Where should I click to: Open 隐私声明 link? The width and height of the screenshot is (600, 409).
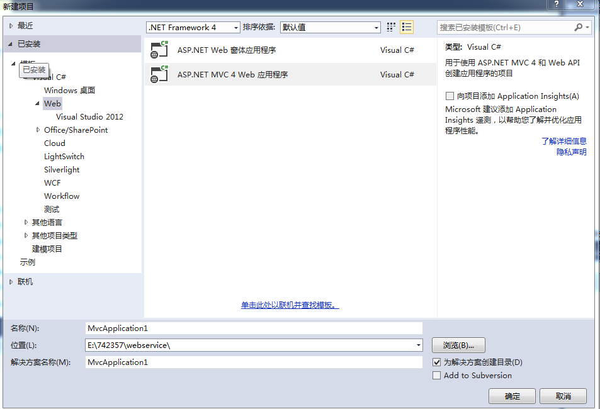(x=571, y=152)
